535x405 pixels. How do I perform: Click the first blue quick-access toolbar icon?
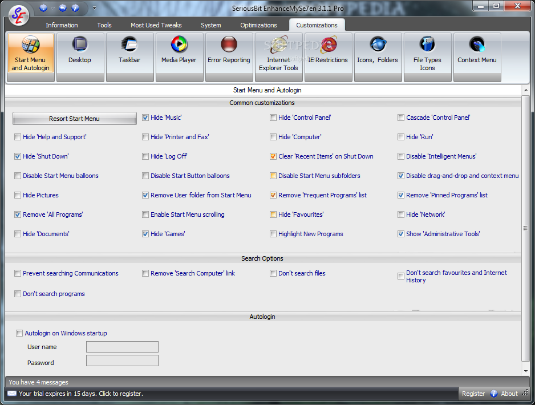[43, 8]
